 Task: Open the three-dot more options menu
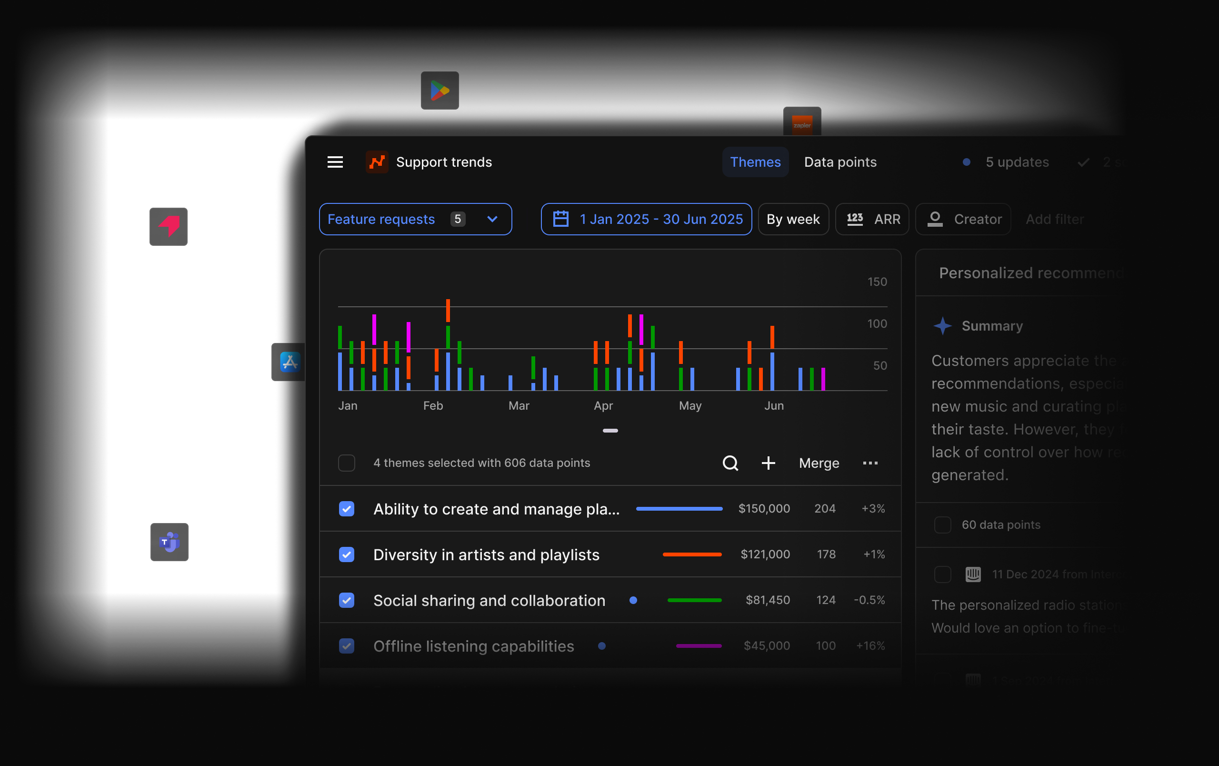point(869,463)
